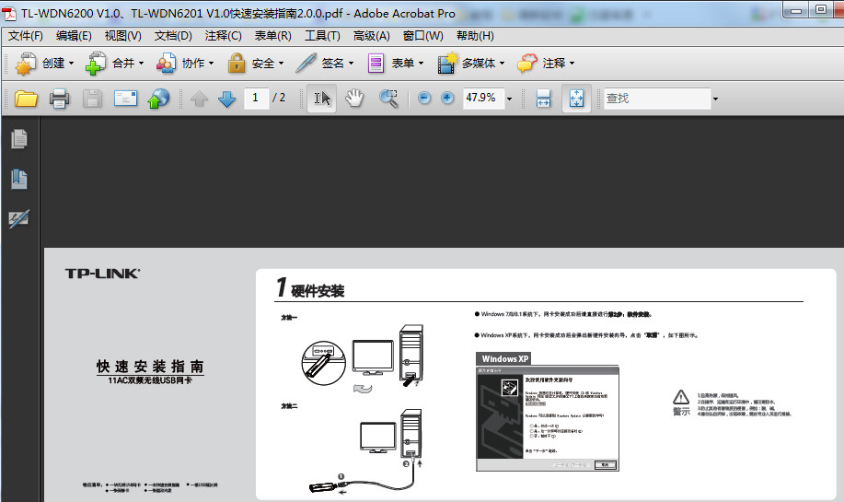Open the File (文件) menu

point(25,36)
